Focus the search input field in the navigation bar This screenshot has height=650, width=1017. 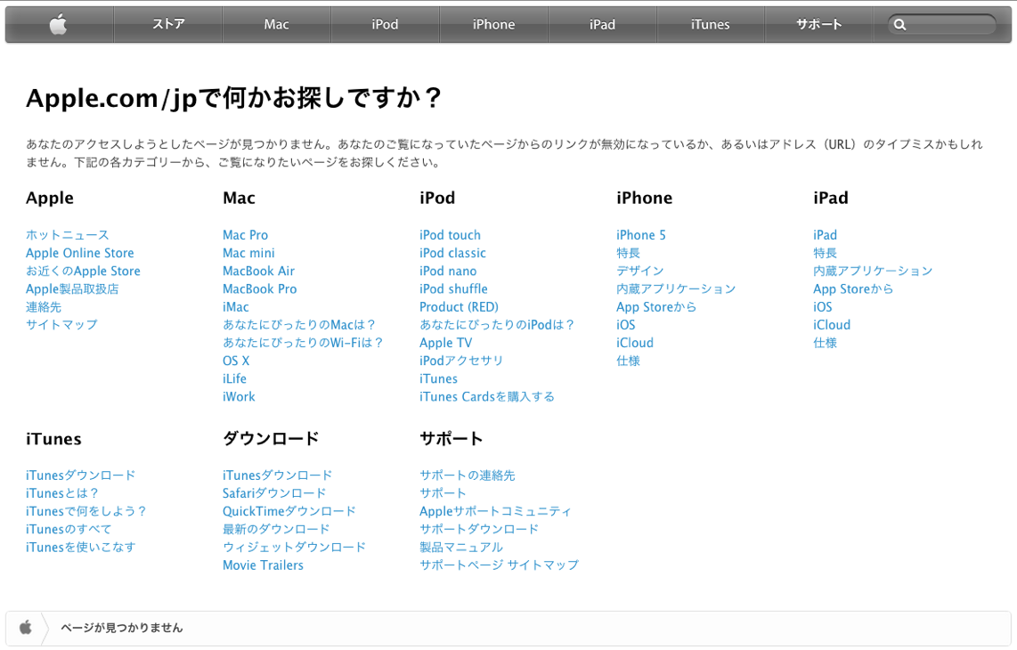tap(942, 25)
